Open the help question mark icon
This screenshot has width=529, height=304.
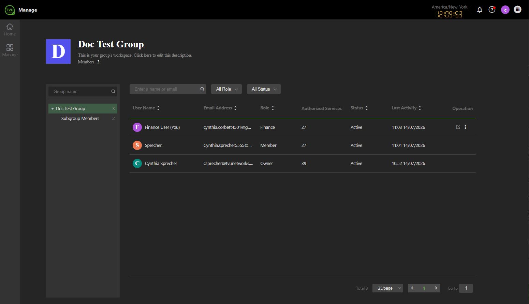[492, 10]
